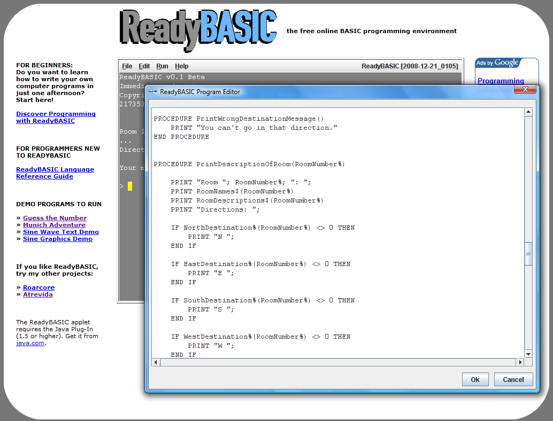553x421 pixels.
Task: Click the ReadyBASIC logo image
Action: 198,28
